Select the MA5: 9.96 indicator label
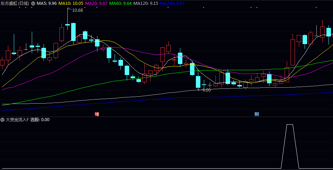 point(47,3)
